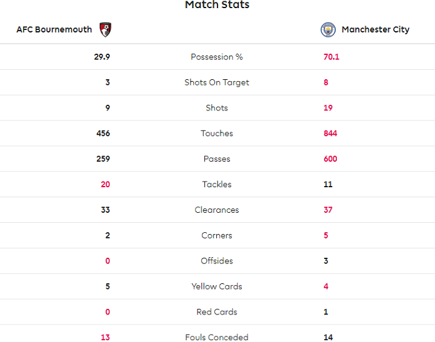Click Bournemouth's 20 tackles value
This screenshot has width=435, height=342.
click(x=105, y=185)
